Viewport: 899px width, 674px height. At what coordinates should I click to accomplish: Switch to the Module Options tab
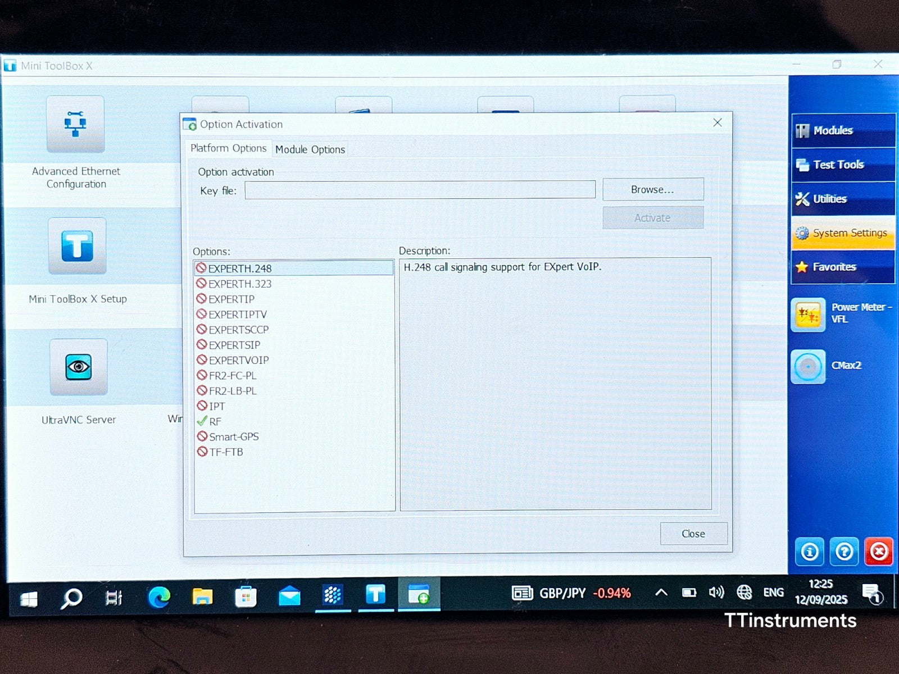(310, 149)
